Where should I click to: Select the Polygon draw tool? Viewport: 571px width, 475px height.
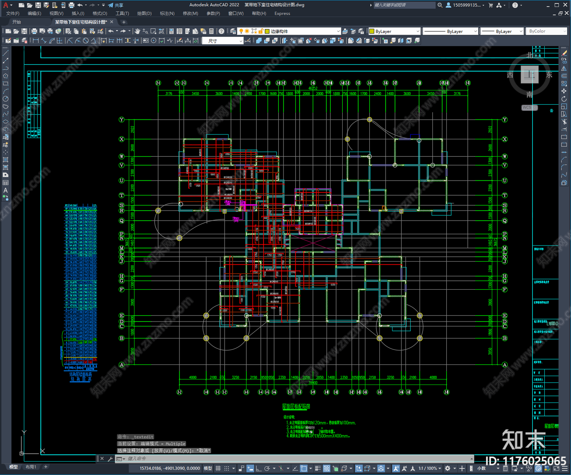5,76
